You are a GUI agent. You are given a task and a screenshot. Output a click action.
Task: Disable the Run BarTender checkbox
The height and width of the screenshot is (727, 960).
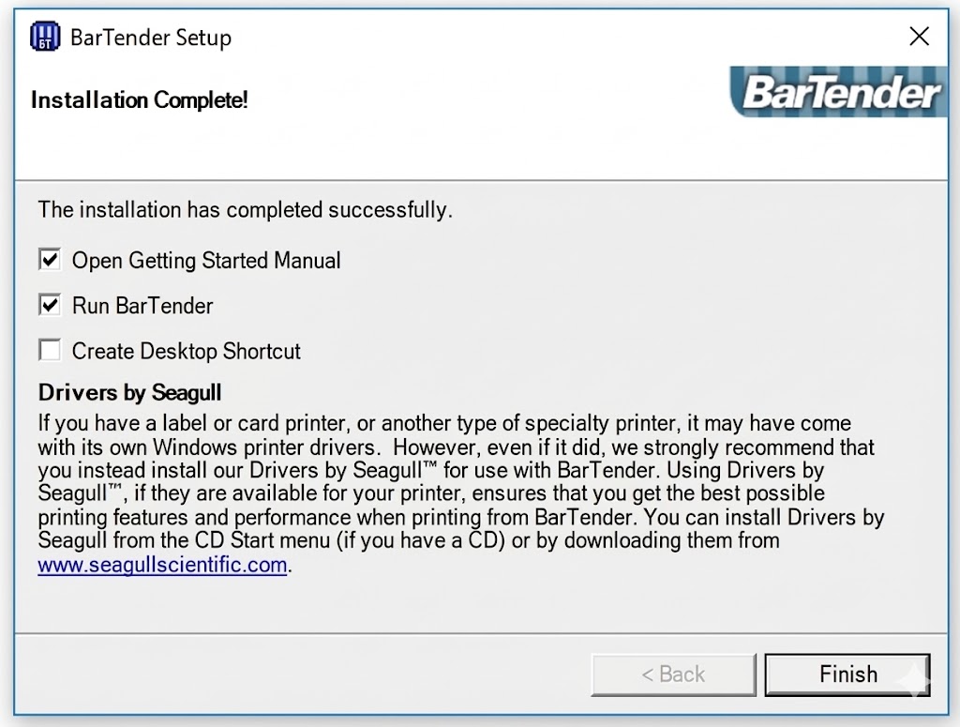[x=50, y=305]
